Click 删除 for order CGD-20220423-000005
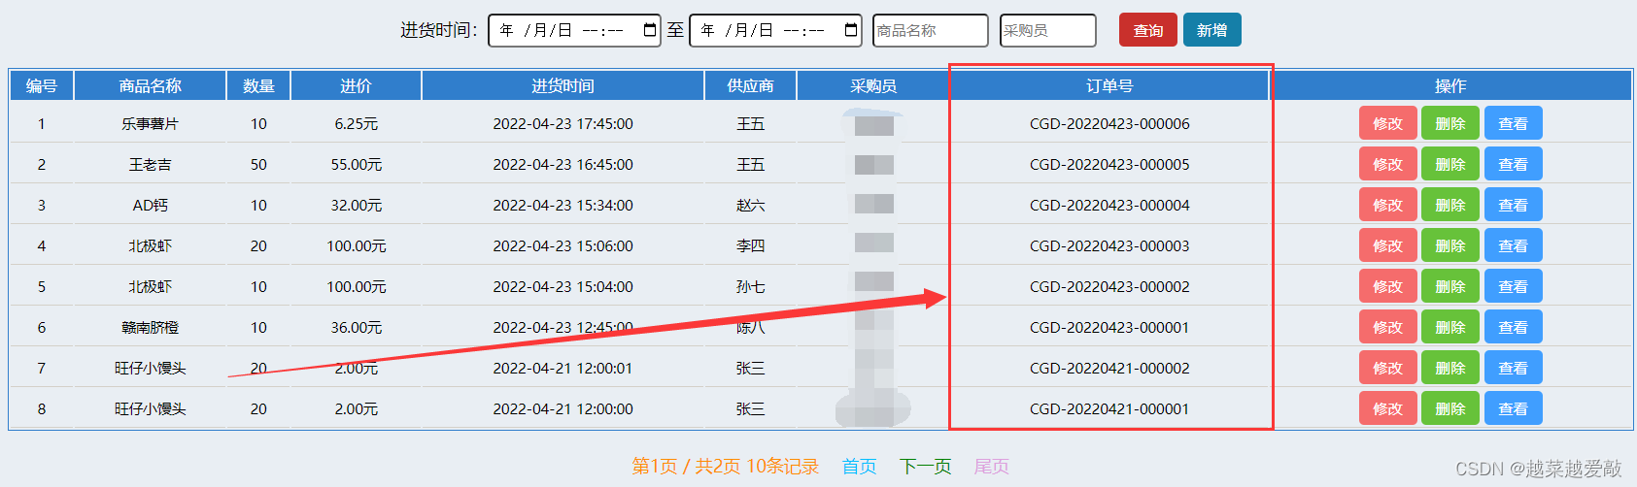The width and height of the screenshot is (1637, 487). [1449, 164]
